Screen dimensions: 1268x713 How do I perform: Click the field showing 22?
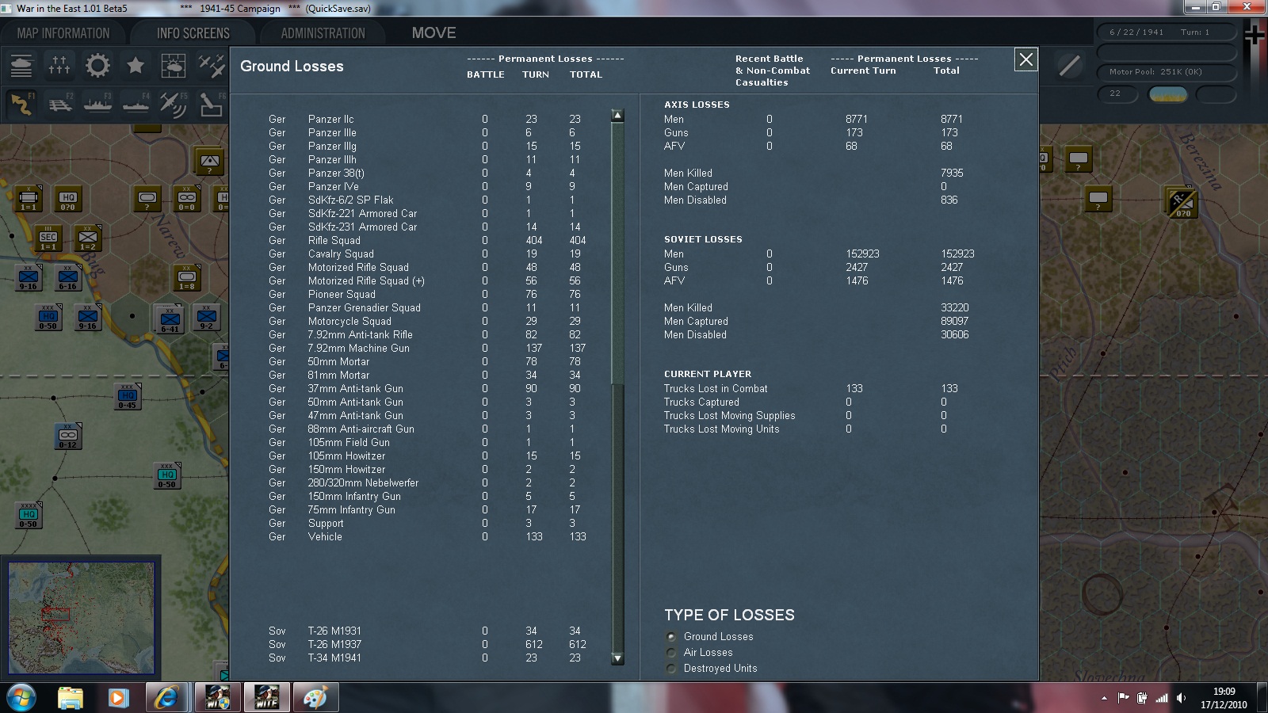click(x=1117, y=93)
